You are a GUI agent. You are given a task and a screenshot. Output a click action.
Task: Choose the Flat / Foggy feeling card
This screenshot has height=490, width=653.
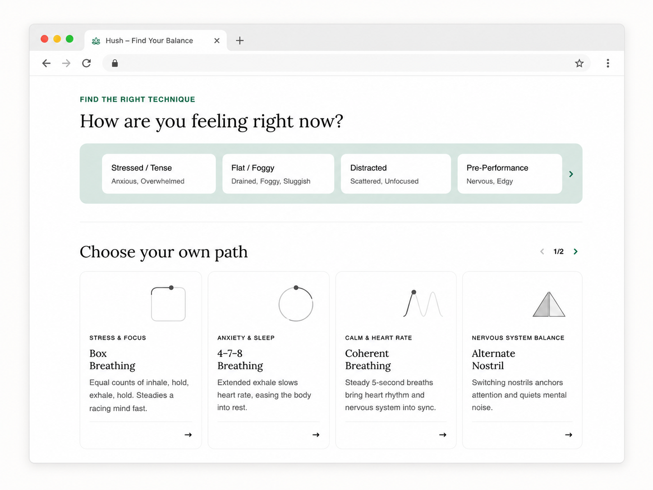coord(278,174)
